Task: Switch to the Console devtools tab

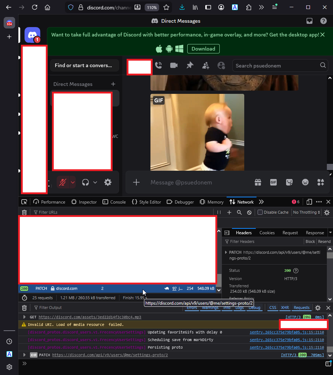Action: point(114,202)
